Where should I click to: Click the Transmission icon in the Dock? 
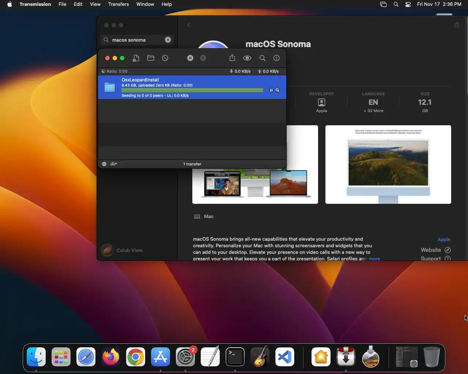pos(346,356)
